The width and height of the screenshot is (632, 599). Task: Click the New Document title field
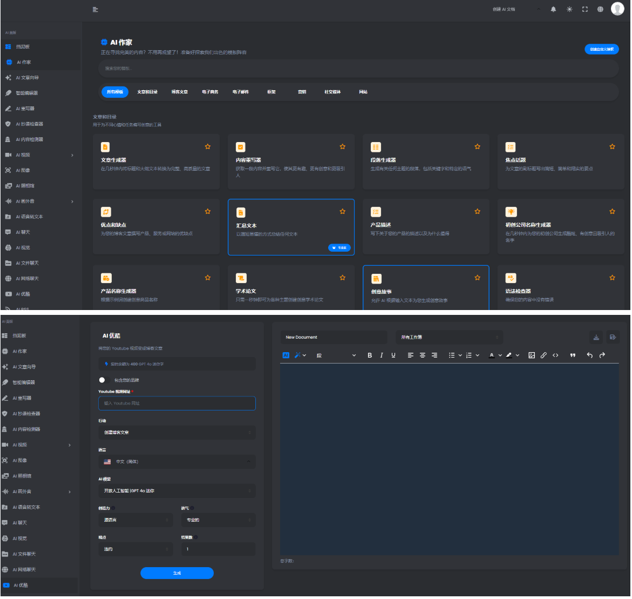(x=334, y=337)
